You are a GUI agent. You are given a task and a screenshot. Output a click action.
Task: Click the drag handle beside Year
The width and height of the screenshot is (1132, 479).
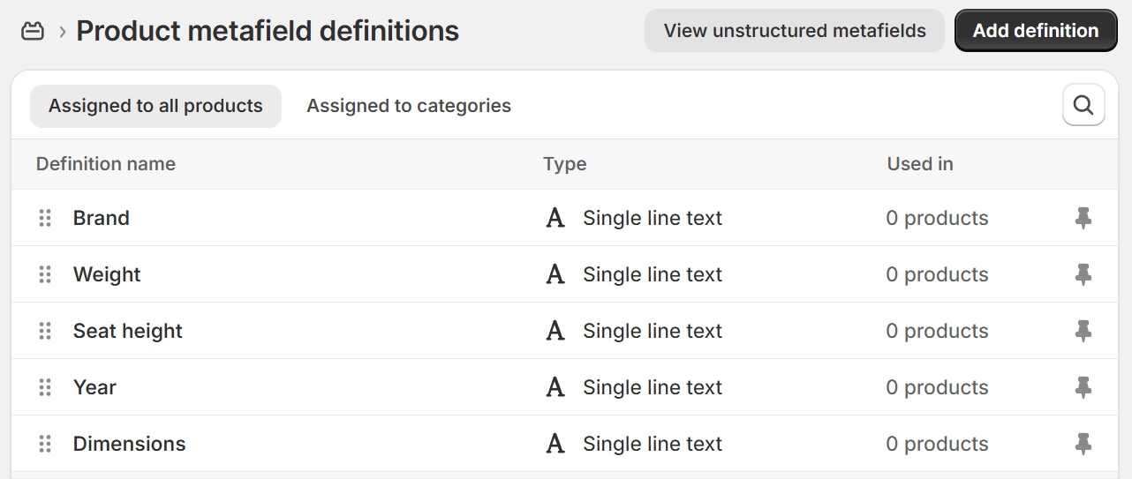(45, 387)
